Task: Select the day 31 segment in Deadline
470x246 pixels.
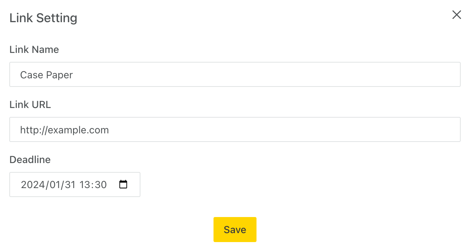Action: pos(70,184)
